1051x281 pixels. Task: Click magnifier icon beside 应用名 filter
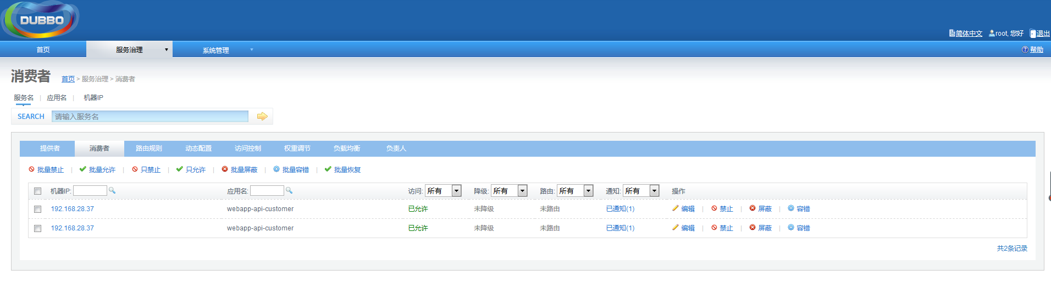(289, 190)
